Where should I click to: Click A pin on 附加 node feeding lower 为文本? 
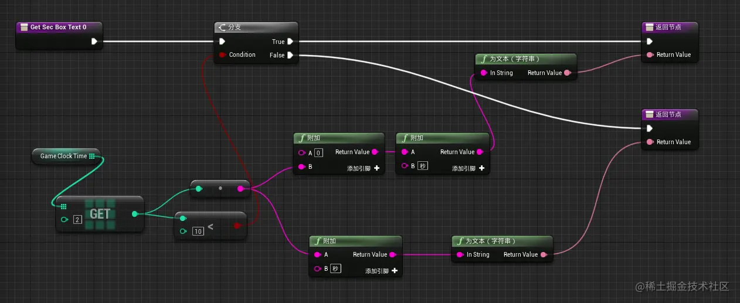317,255
